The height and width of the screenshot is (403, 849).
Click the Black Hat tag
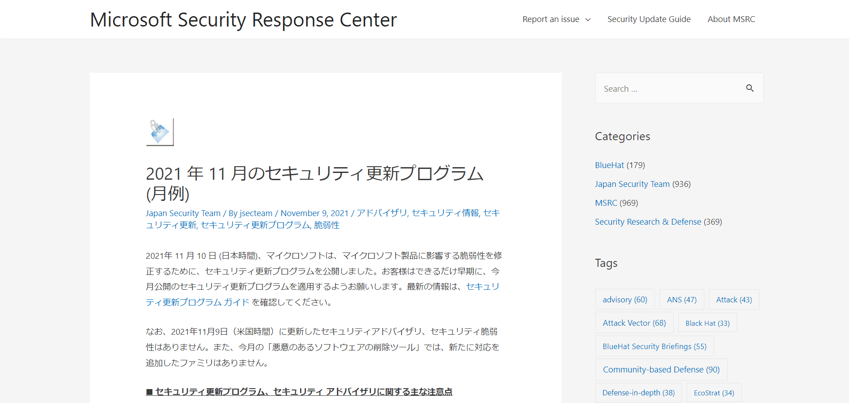(x=707, y=323)
